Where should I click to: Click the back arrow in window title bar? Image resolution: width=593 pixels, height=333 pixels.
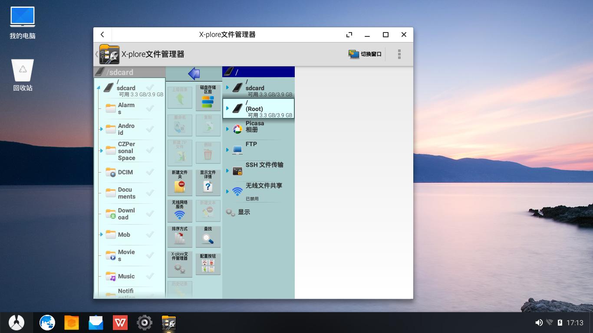tap(102, 35)
